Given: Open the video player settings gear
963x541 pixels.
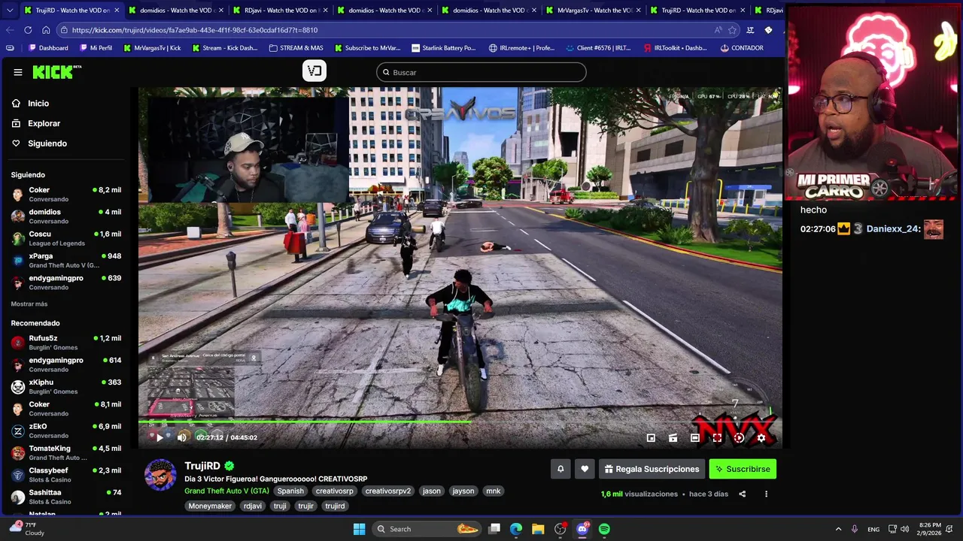Looking at the screenshot, I should [761, 438].
